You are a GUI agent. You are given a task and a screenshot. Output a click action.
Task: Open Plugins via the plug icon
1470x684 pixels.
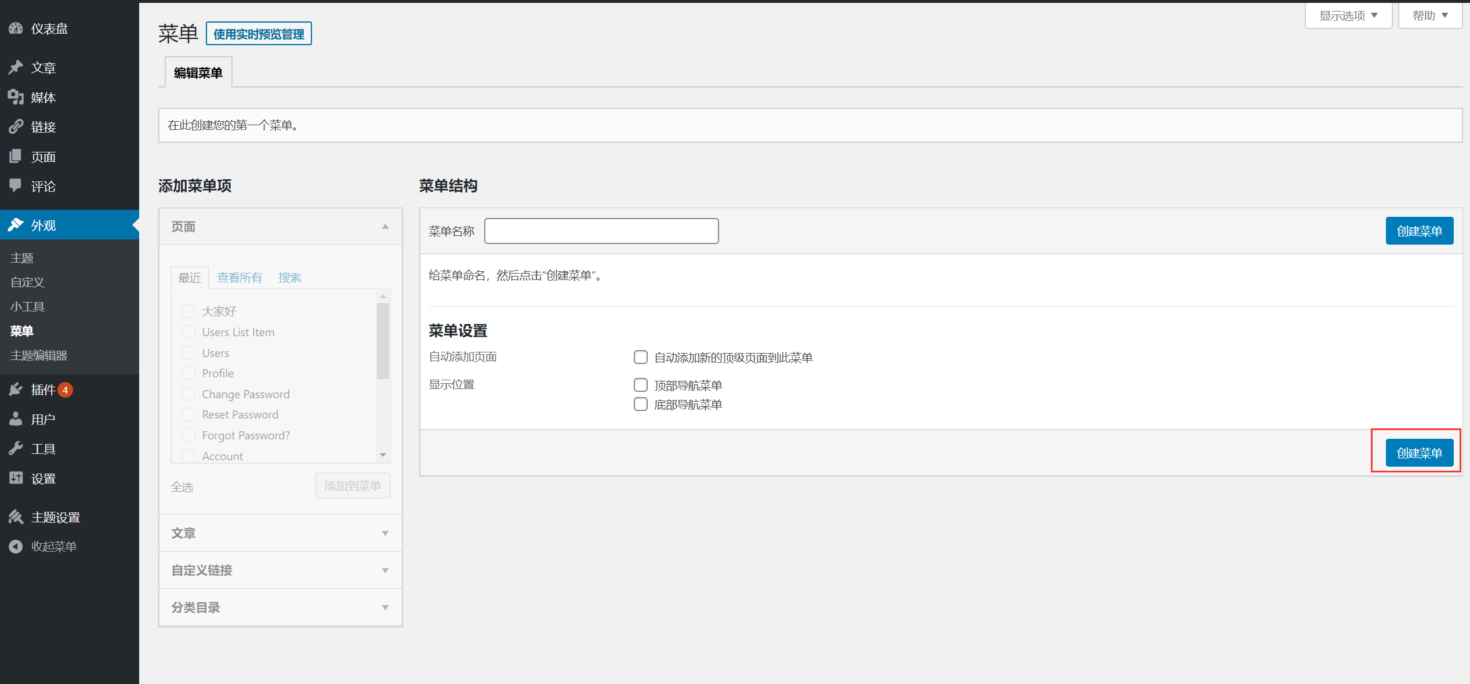pyautogui.click(x=16, y=390)
